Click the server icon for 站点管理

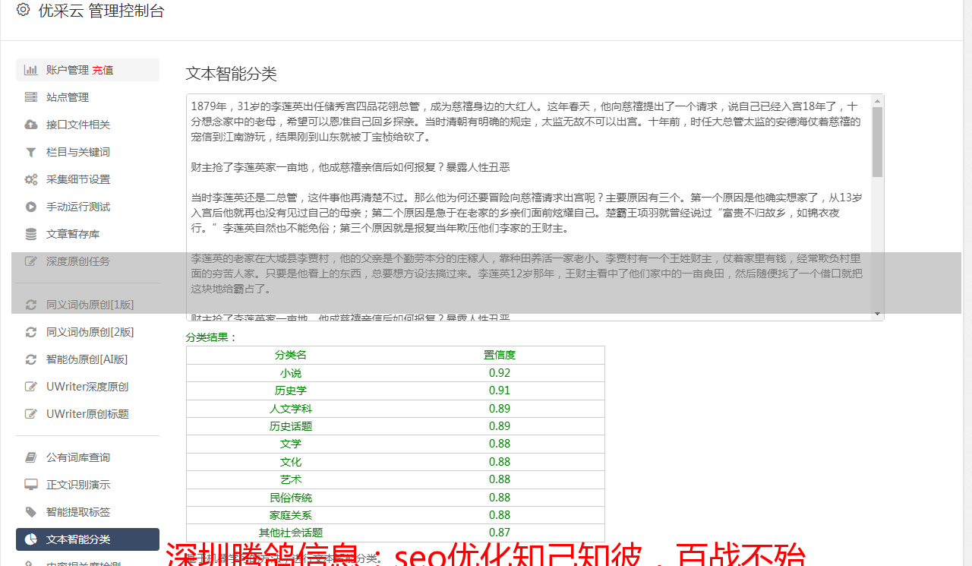(x=31, y=97)
